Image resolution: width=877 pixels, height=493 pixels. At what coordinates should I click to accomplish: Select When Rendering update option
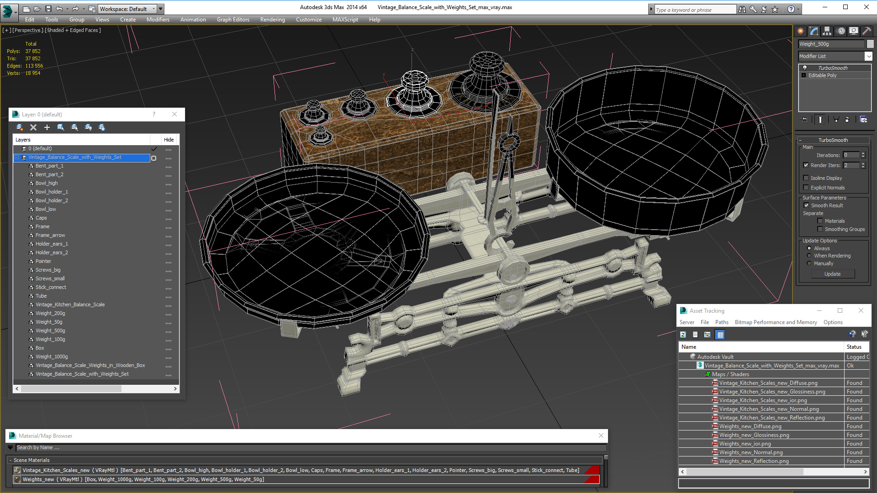point(809,256)
